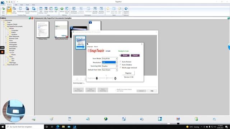The width and height of the screenshot is (230, 129).
Task: Click the Bars ribbon dropdown
Action: 56,10
